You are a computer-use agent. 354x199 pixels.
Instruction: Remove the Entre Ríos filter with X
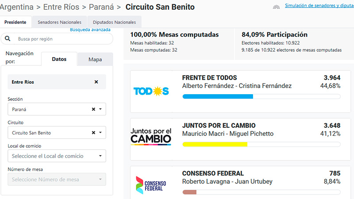96,82
